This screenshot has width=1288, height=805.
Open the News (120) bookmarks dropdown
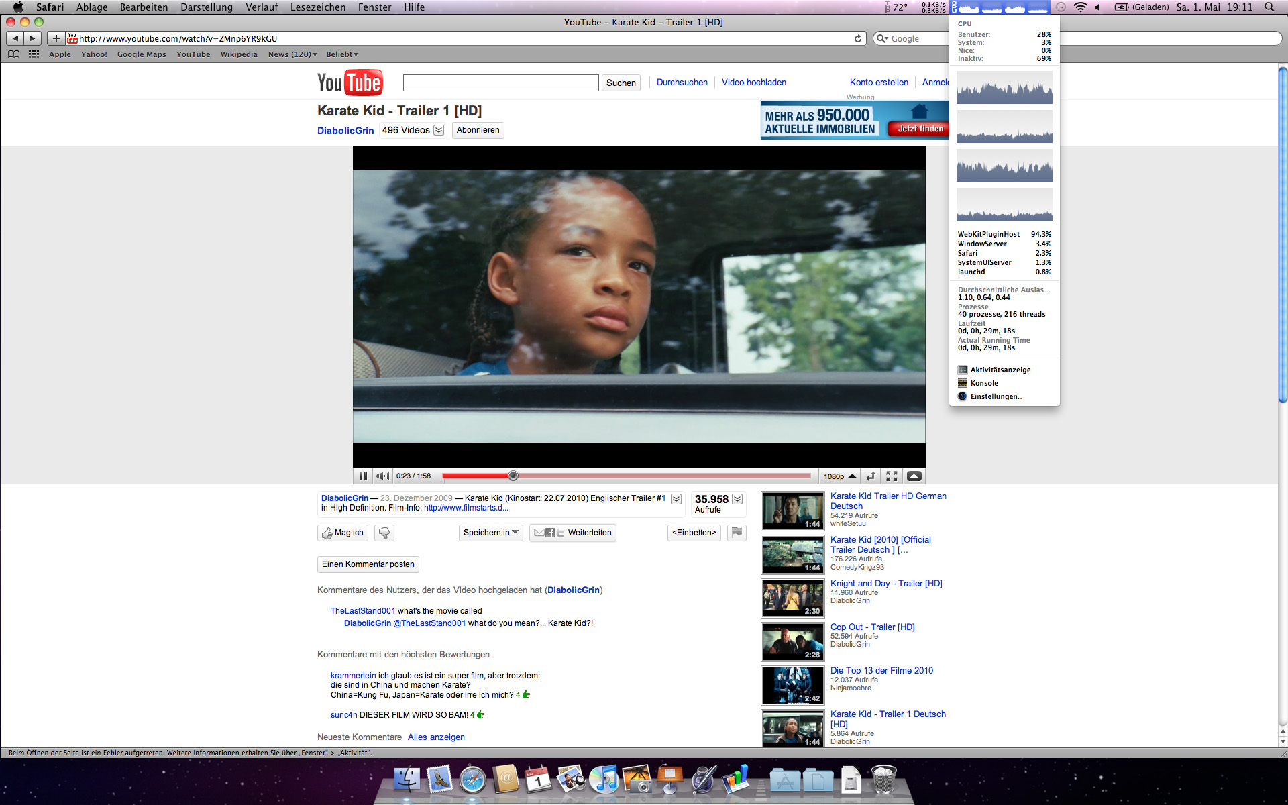pos(292,54)
